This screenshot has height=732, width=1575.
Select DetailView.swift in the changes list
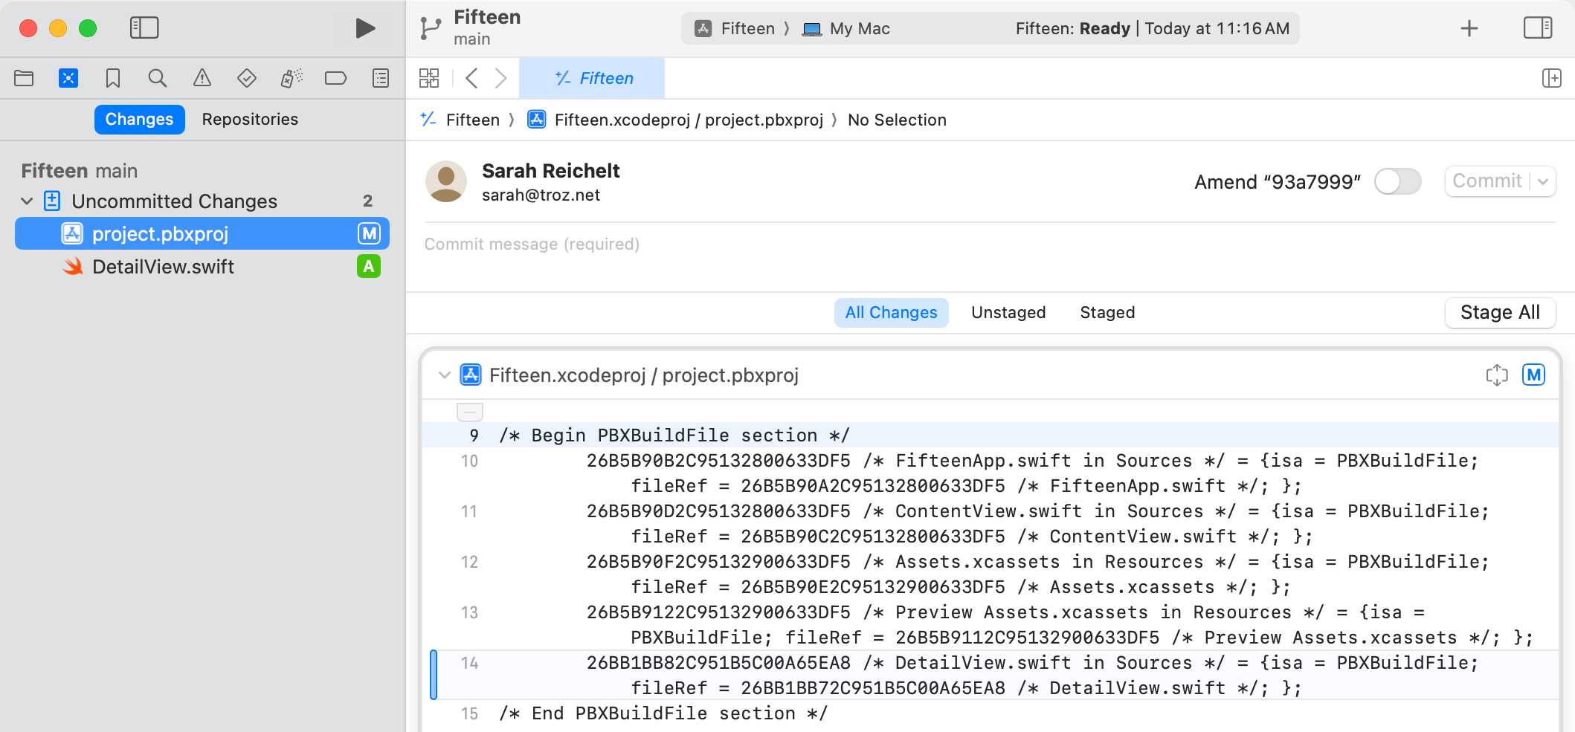point(163,266)
